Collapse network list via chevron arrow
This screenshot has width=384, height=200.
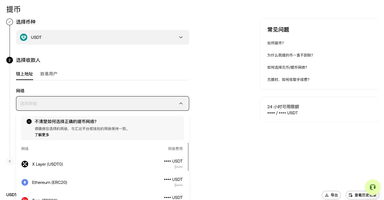click(181, 103)
